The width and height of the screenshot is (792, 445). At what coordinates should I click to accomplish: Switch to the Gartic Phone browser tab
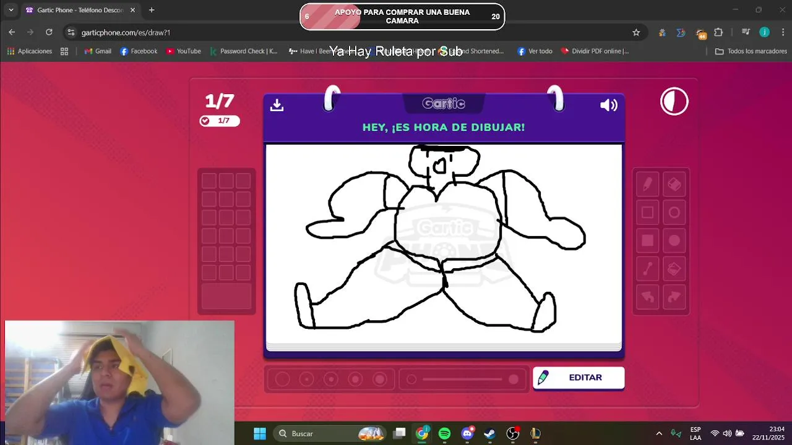(80, 10)
